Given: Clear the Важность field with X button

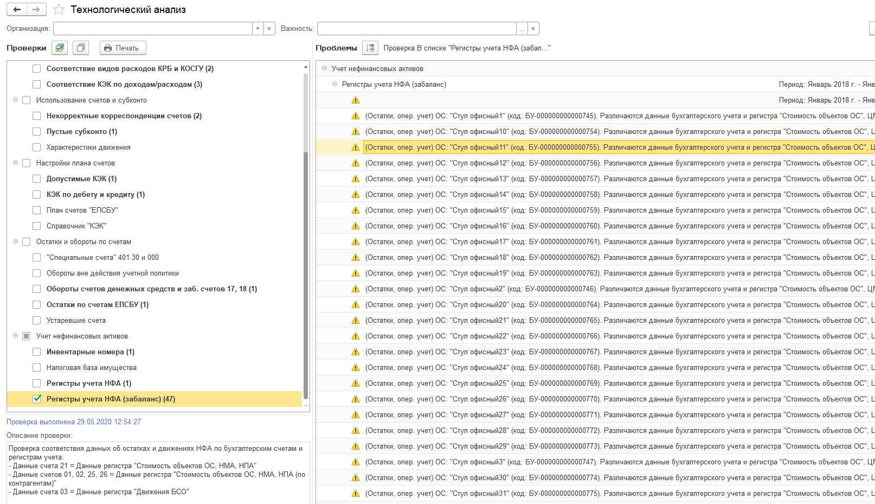Looking at the screenshot, I should [x=533, y=28].
